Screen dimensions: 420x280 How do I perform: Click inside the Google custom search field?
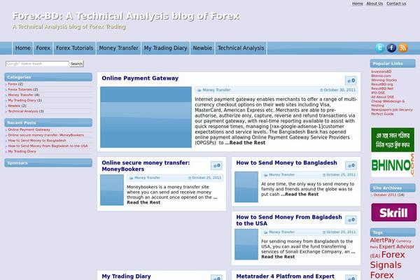tap(37, 64)
